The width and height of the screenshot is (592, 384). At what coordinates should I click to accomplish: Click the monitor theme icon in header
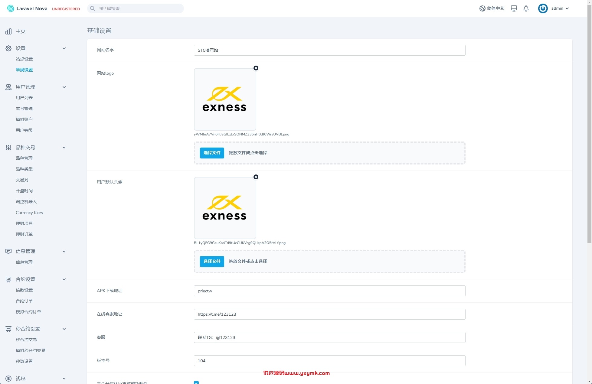point(514,8)
